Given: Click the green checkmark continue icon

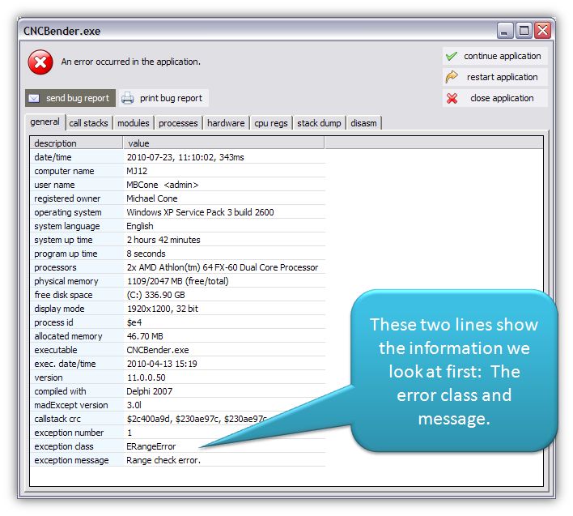Looking at the screenshot, I should pyautogui.click(x=452, y=57).
